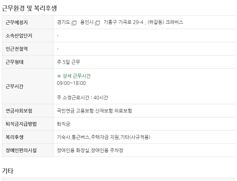Click the 근무시간 row label
Viewport: 237px width, 181px height.
click(15, 86)
